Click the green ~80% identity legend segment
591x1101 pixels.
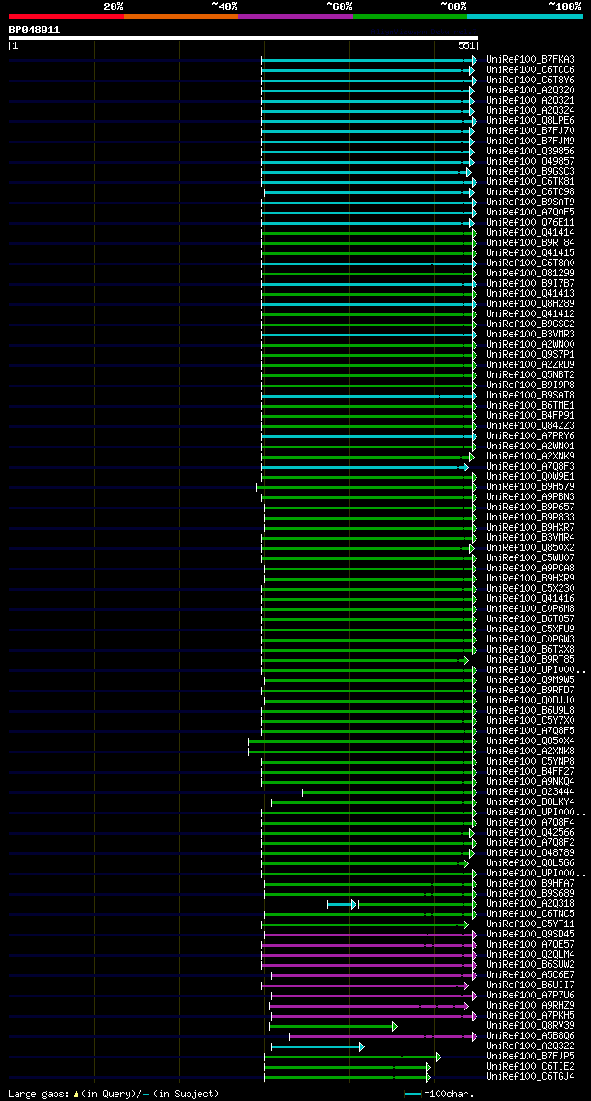coord(410,16)
